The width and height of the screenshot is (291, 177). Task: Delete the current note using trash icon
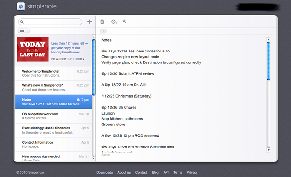[102, 22]
